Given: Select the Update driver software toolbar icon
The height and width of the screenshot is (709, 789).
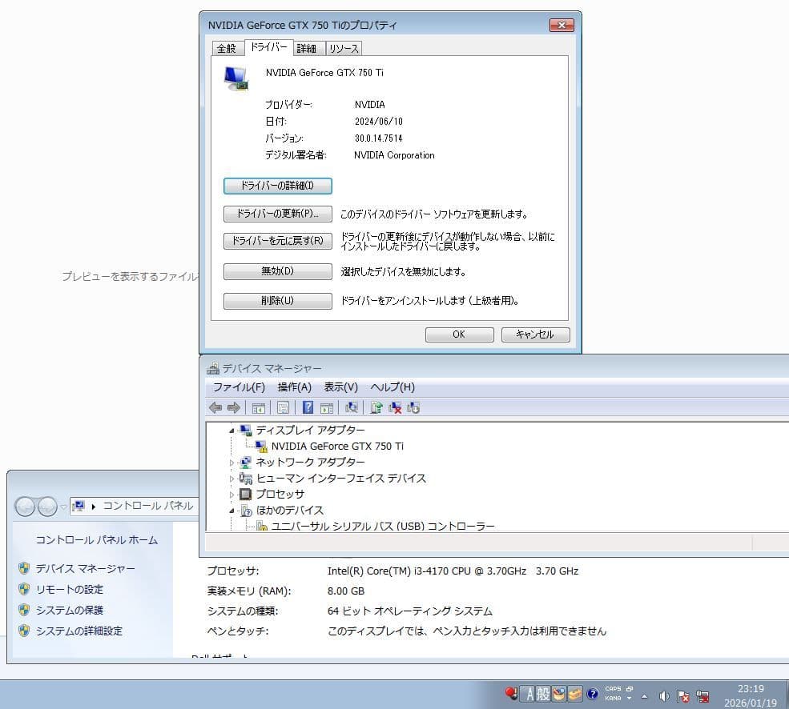Looking at the screenshot, I should pos(376,407).
